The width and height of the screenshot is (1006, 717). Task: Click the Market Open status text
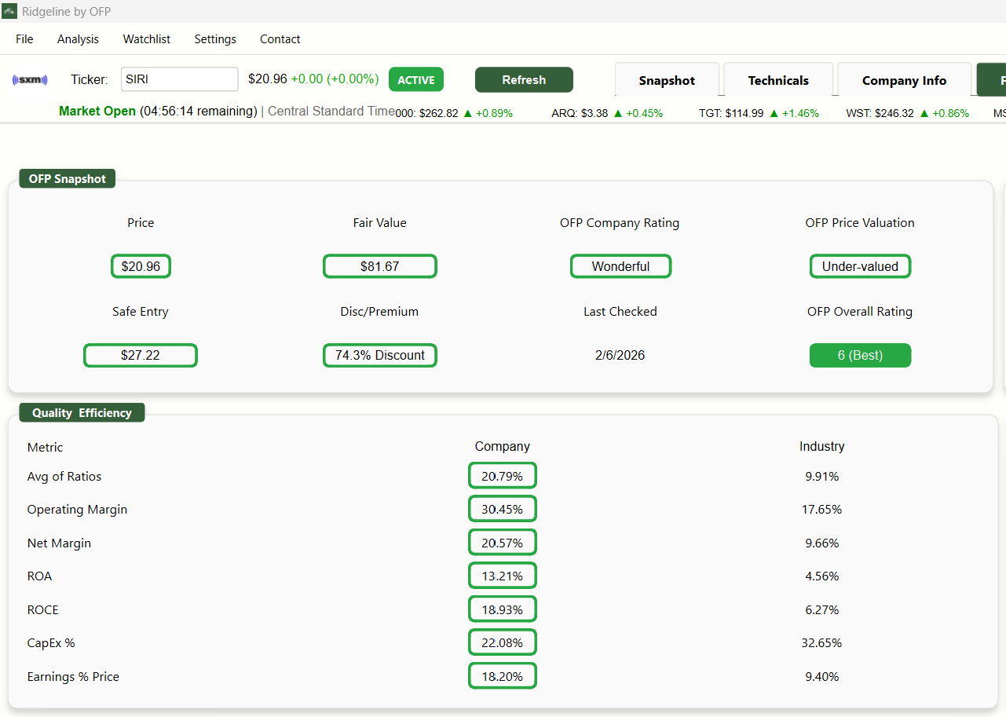pyautogui.click(x=97, y=112)
